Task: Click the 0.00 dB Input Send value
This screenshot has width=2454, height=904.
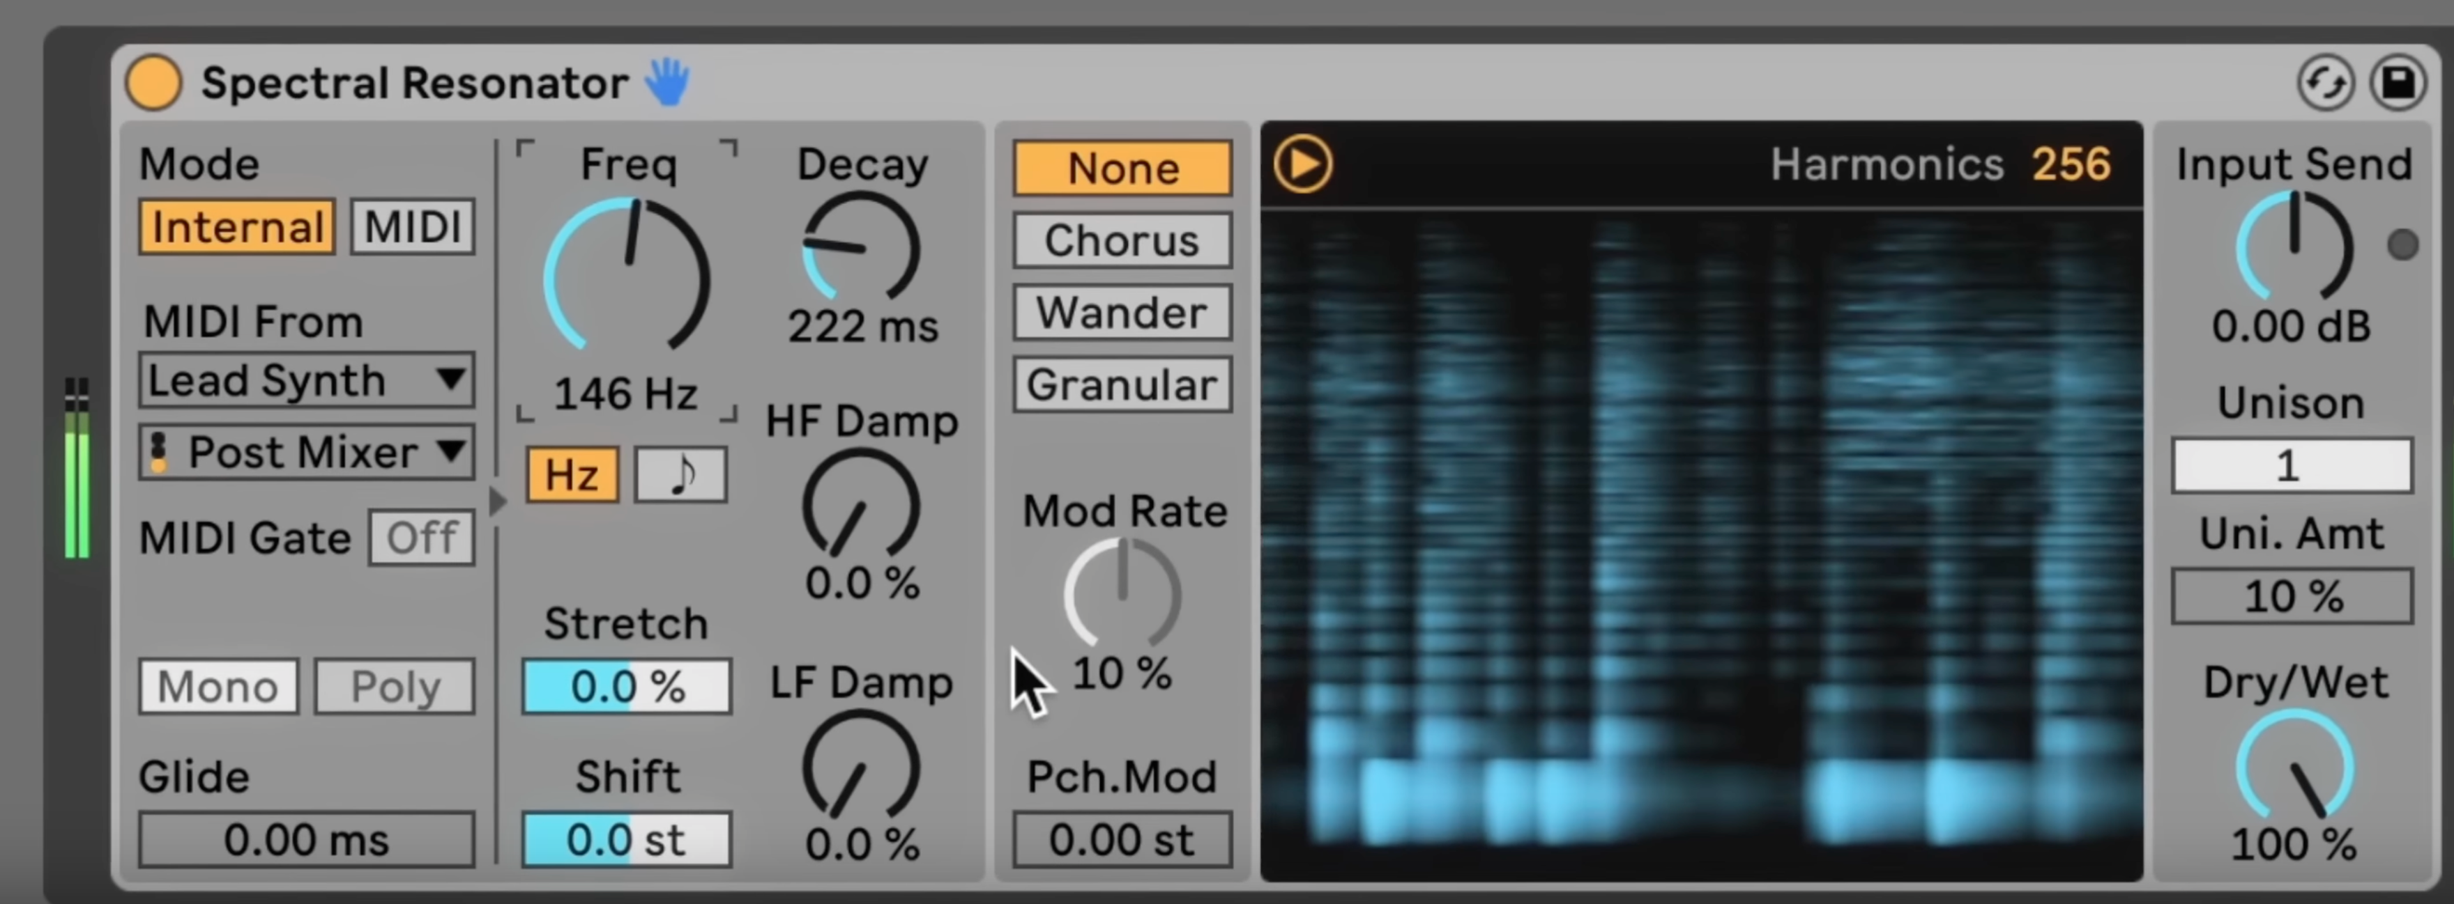Action: pyautogui.click(x=2291, y=327)
